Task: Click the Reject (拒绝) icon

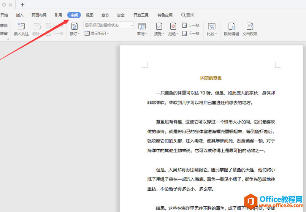Action: point(173,26)
